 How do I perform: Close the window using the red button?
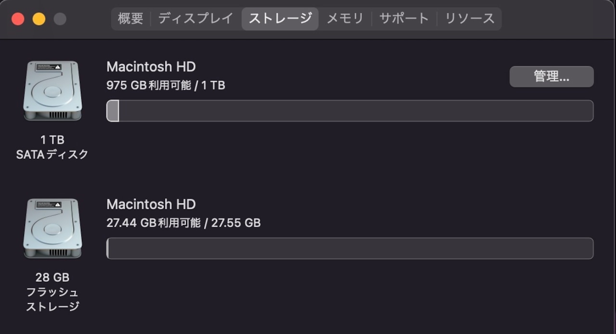click(x=18, y=19)
